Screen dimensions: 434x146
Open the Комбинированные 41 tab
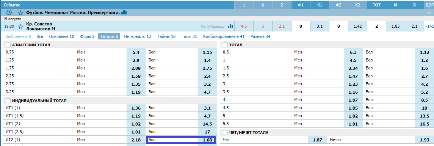click(x=224, y=36)
